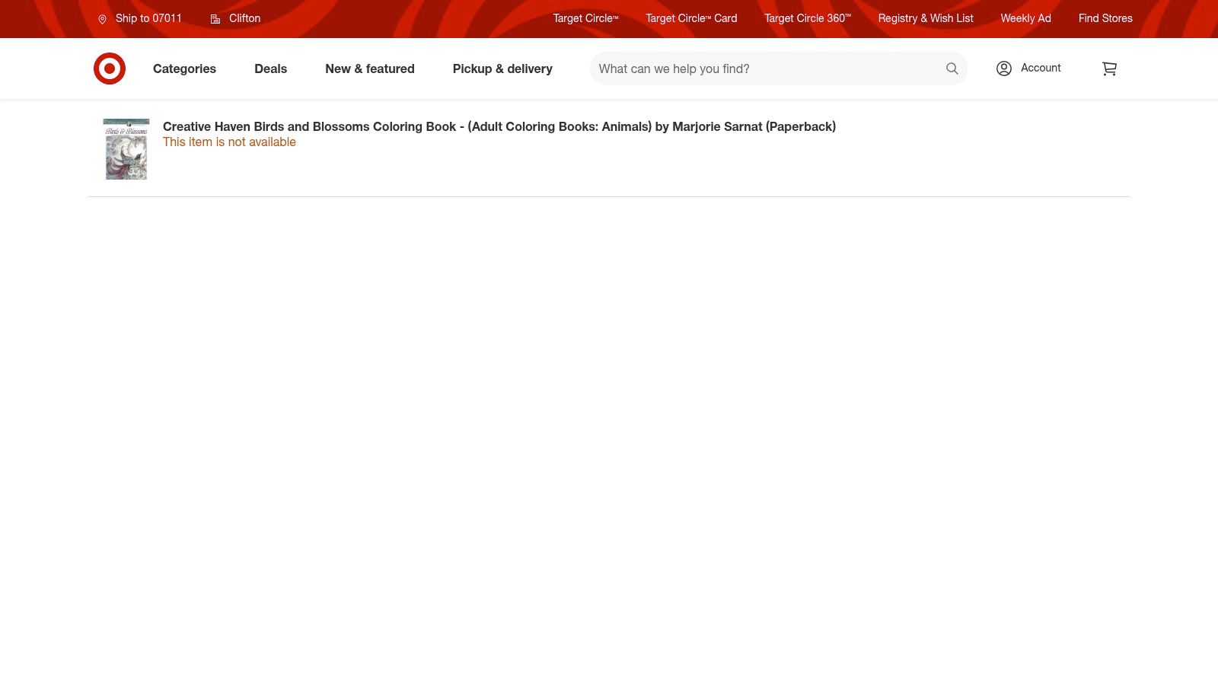This screenshot has width=1218, height=685.
Task: Open the Account icon
Action: (1028, 68)
